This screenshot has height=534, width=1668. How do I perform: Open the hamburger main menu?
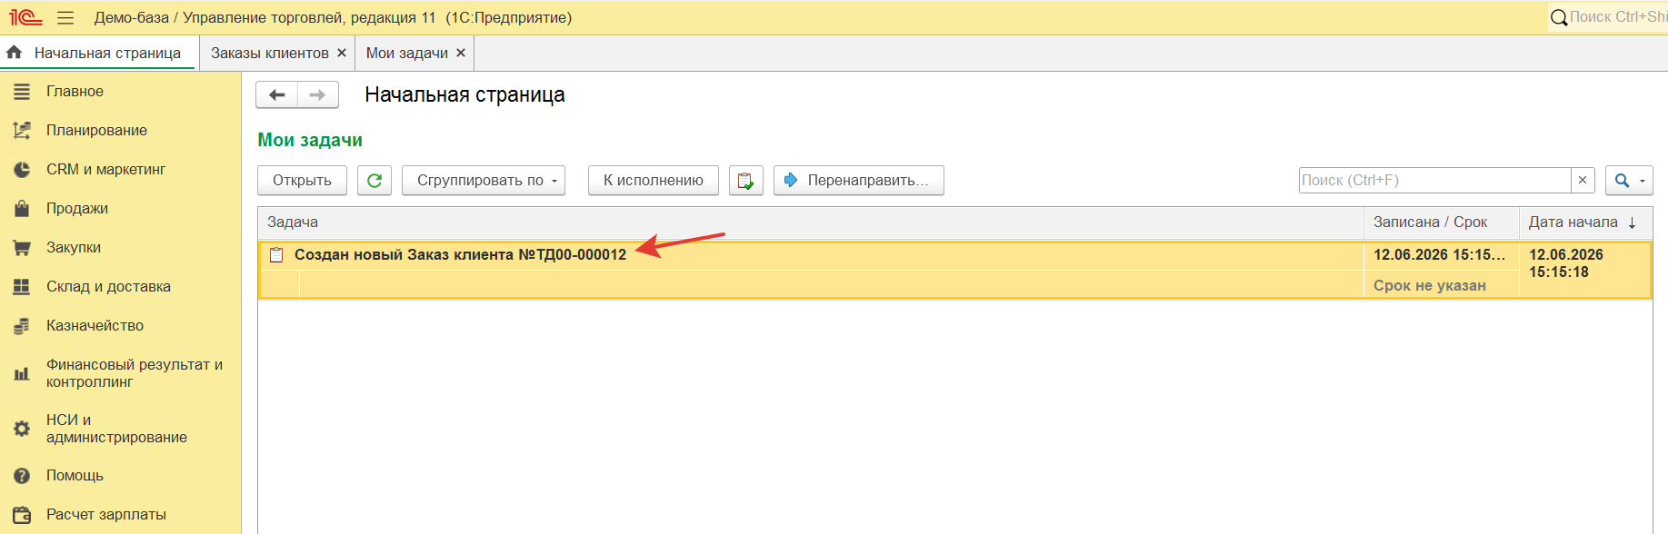65,17
